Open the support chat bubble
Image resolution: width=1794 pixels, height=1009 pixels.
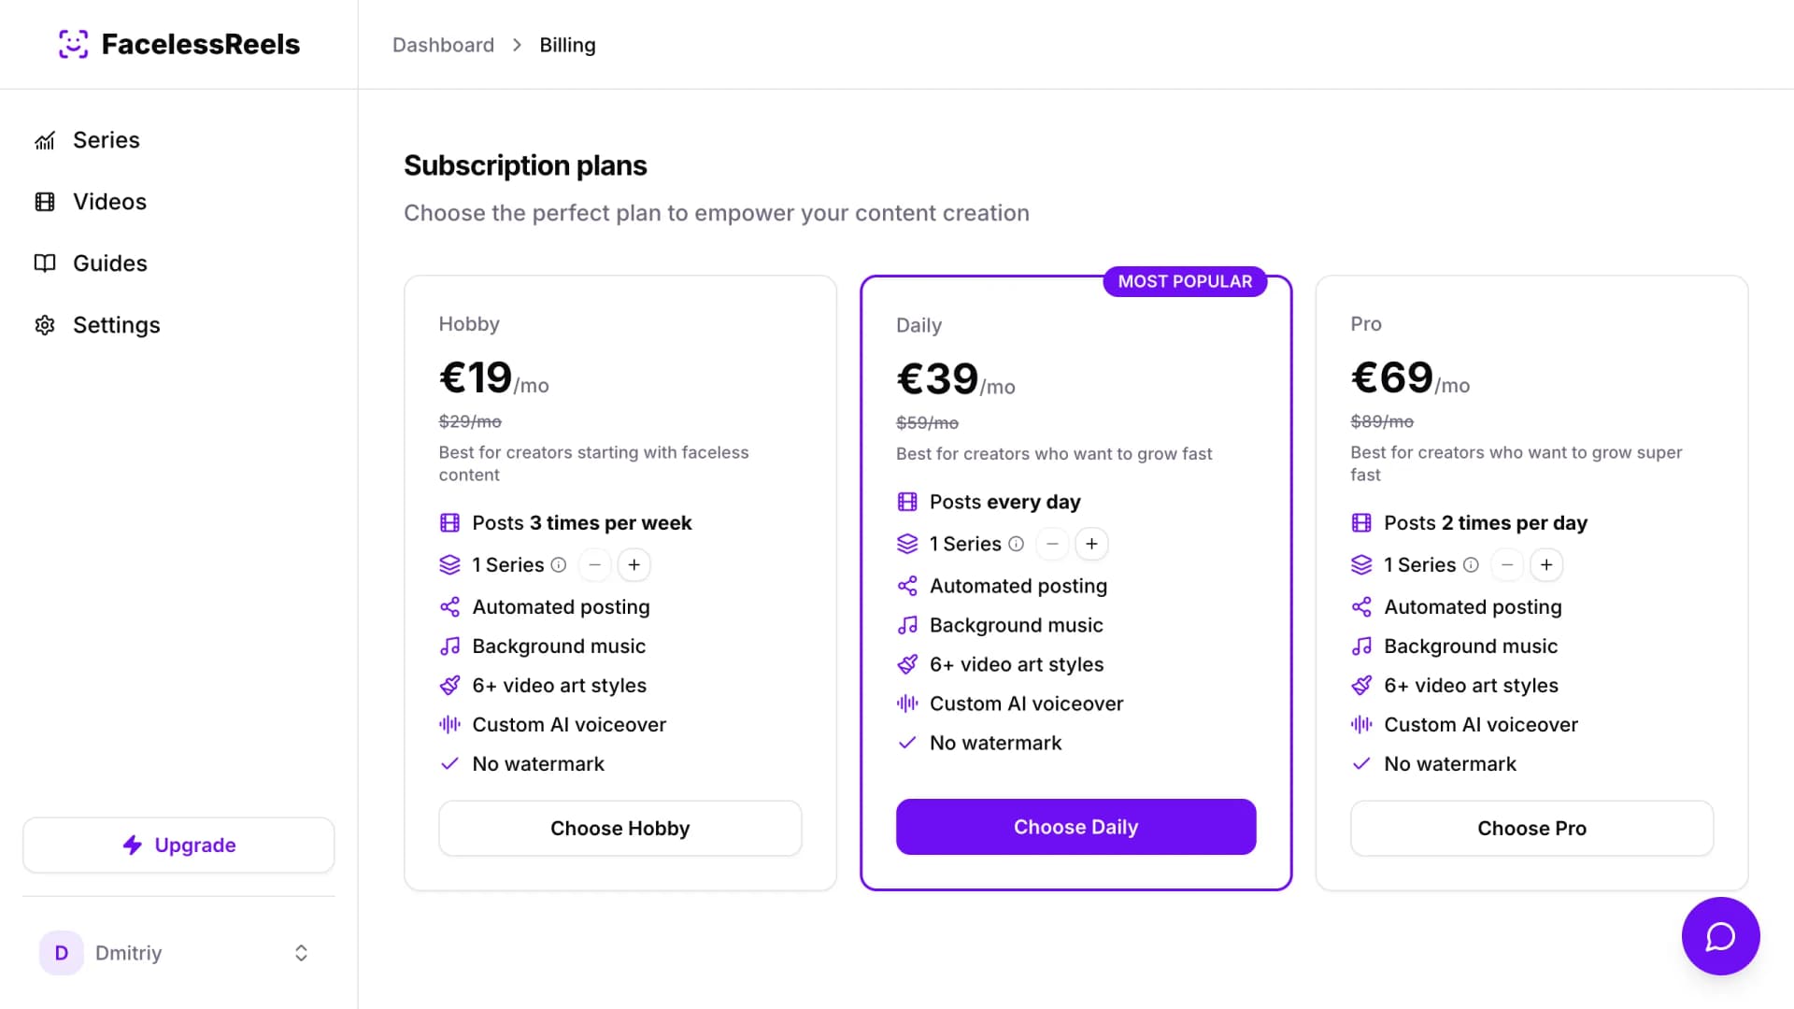click(1720, 936)
